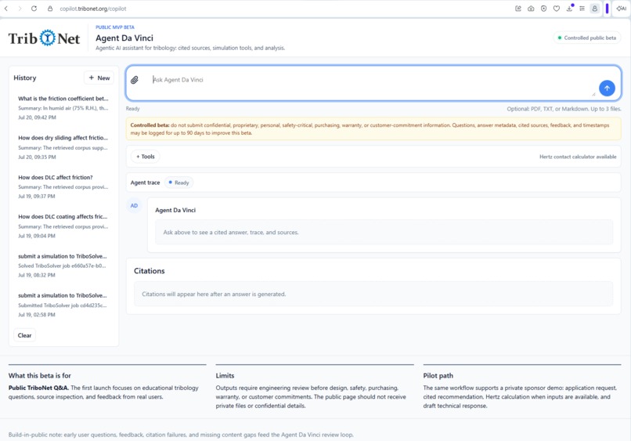This screenshot has width=631, height=441.
Task: Click the 'PUBLIC MVP BETA' label
Action: coord(115,27)
